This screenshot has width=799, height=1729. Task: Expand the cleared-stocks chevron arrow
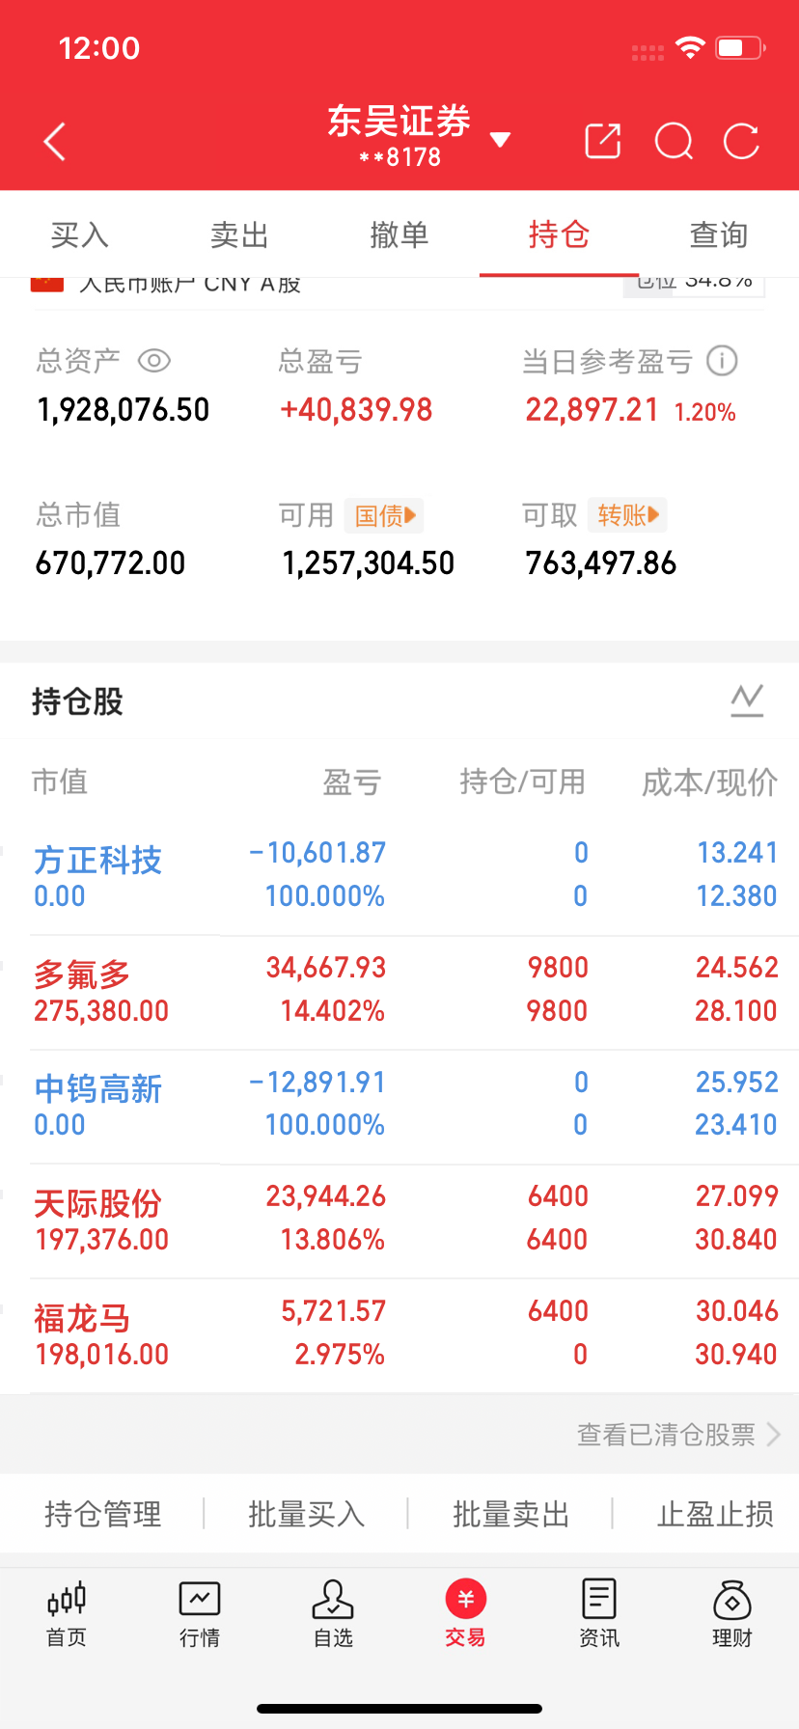click(x=773, y=1435)
